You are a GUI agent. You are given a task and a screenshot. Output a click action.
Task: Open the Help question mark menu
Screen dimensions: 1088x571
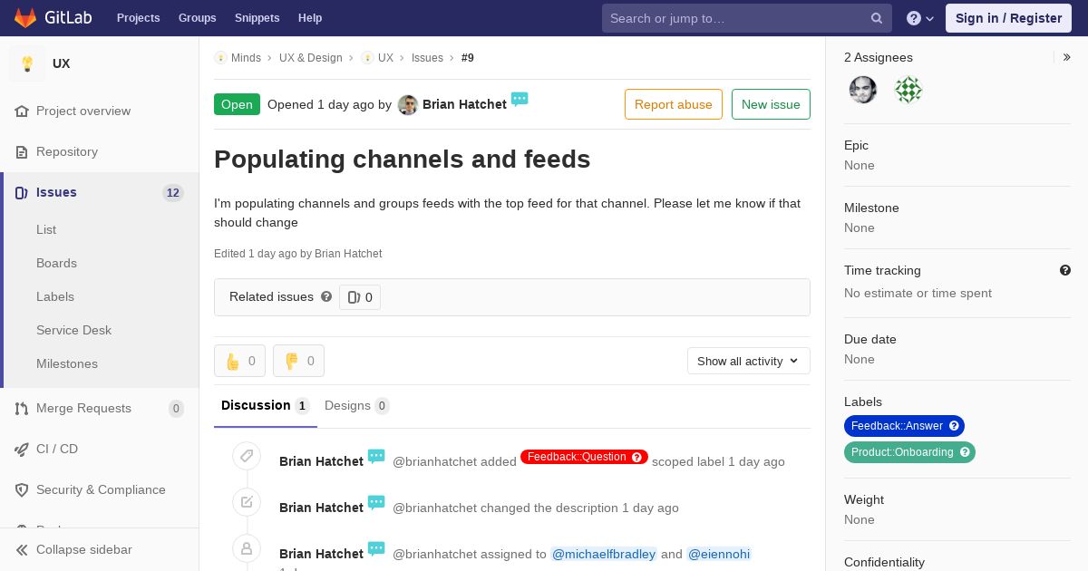(x=920, y=18)
